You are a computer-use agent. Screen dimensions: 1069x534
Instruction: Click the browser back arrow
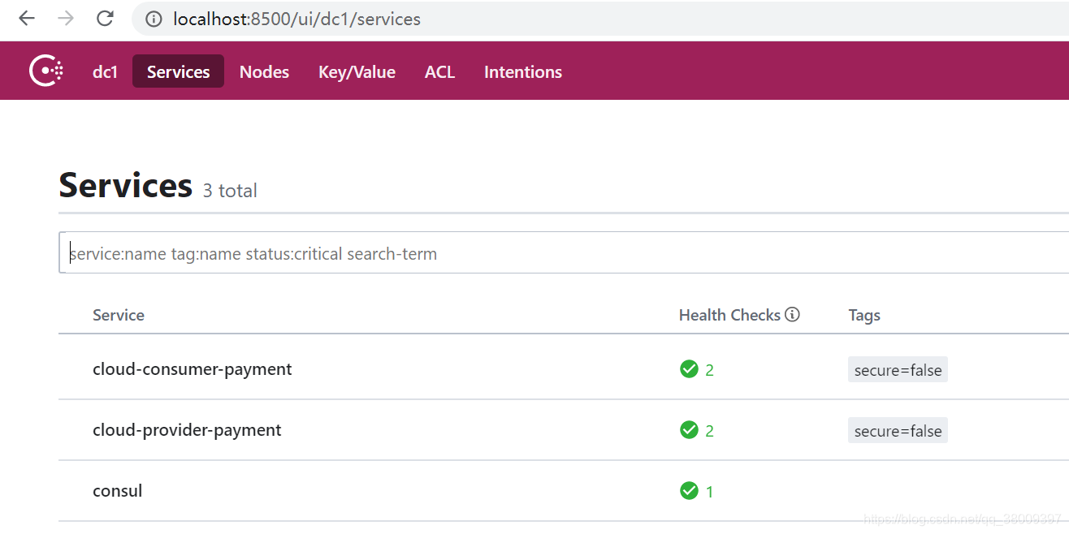(x=27, y=19)
